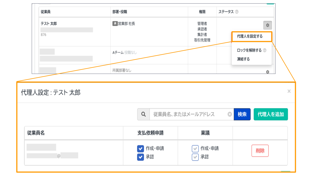Click the help icon beside ステータス header
The image size is (312, 175).
coord(237,12)
